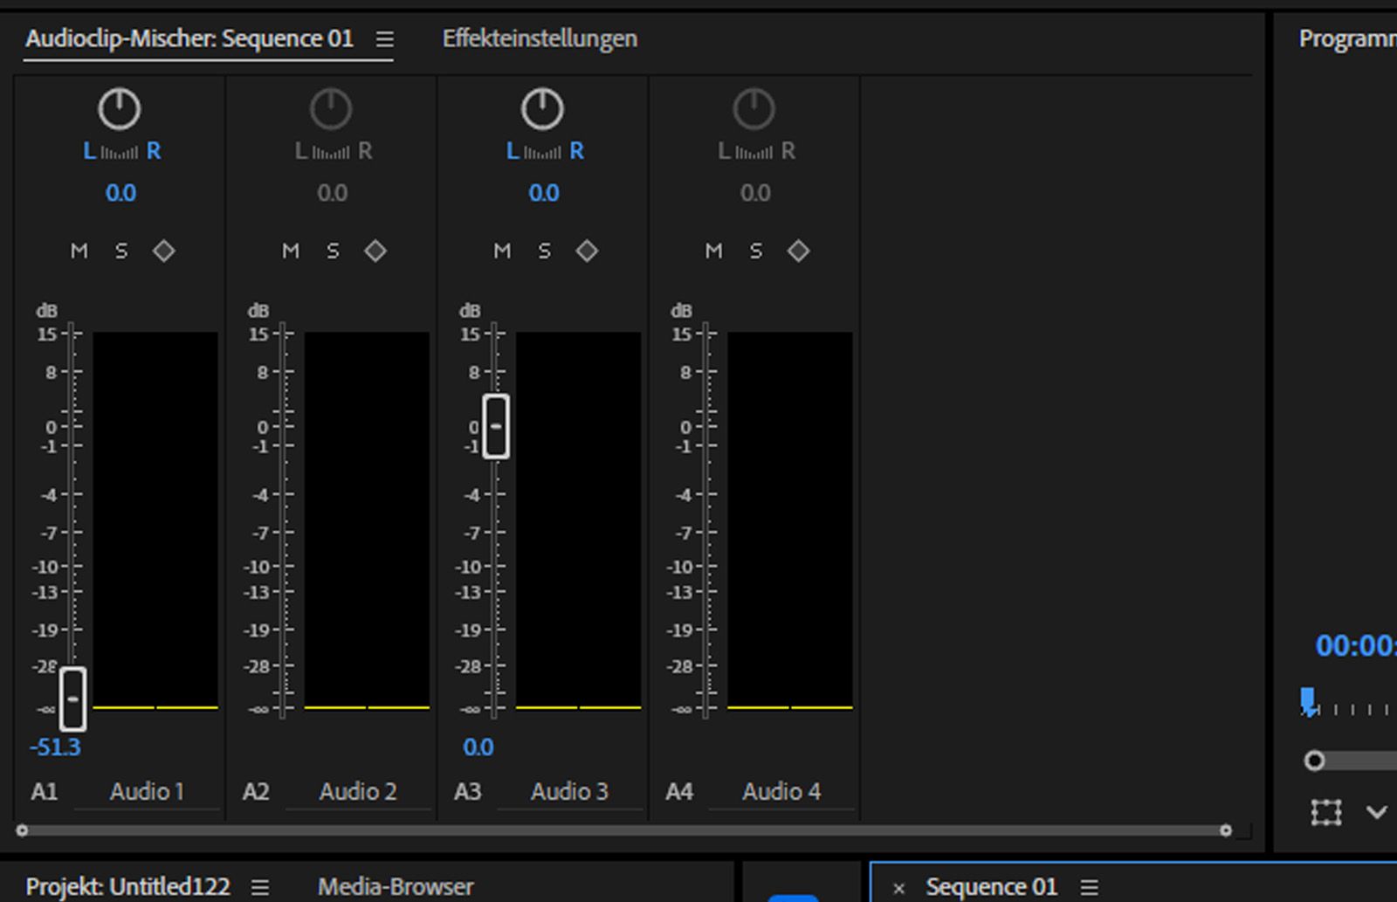The height and width of the screenshot is (902, 1397).
Task: Open the Audioclip-Mischer panel menu
Action: point(385,39)
